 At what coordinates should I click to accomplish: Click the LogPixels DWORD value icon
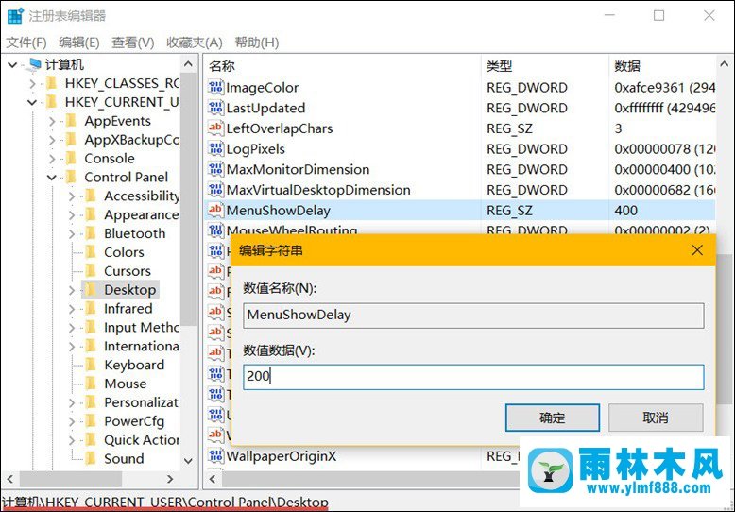click(x=215, y=148)
